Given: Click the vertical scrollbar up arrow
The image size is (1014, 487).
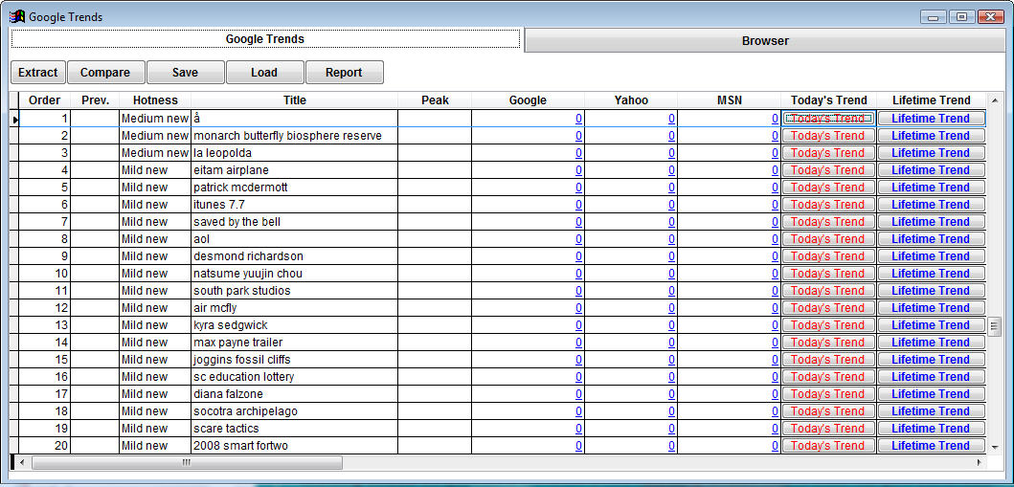Looking at the screenshot, I should pyautogui.click(x=995, y=100).
